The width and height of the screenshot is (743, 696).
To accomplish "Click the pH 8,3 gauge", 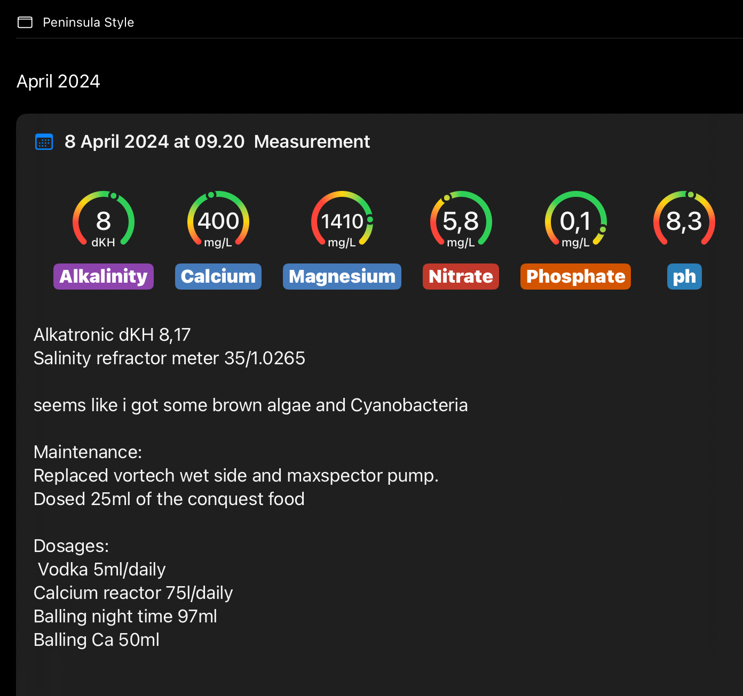I will point(684,220).
